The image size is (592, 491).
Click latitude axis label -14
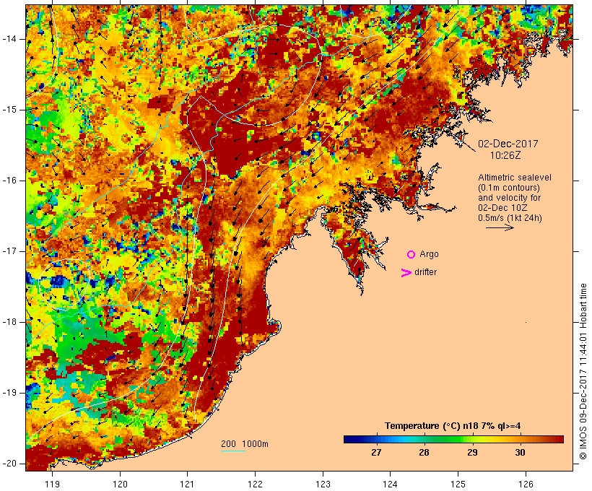9,39
